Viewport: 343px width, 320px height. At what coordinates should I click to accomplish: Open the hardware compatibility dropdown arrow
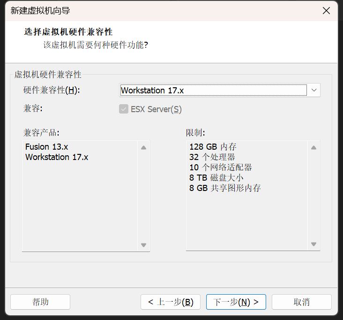click(x=314, y=90)
